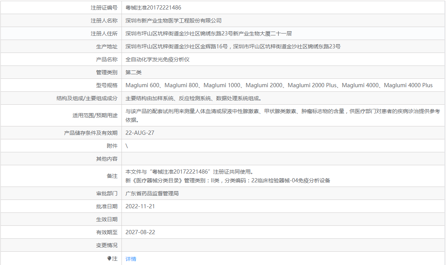Click the 注册人名称 label
This screenshot has width=446, height=265.
[104, 21]
